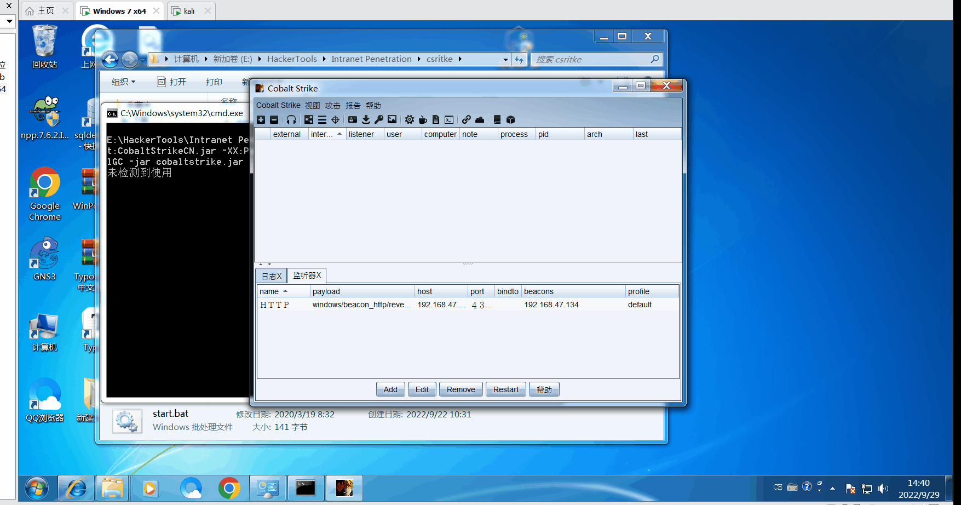The height and width of the screenshot is (505, 961).
Task: Expand the address bar history dropdown
Action: click(505, 59)
